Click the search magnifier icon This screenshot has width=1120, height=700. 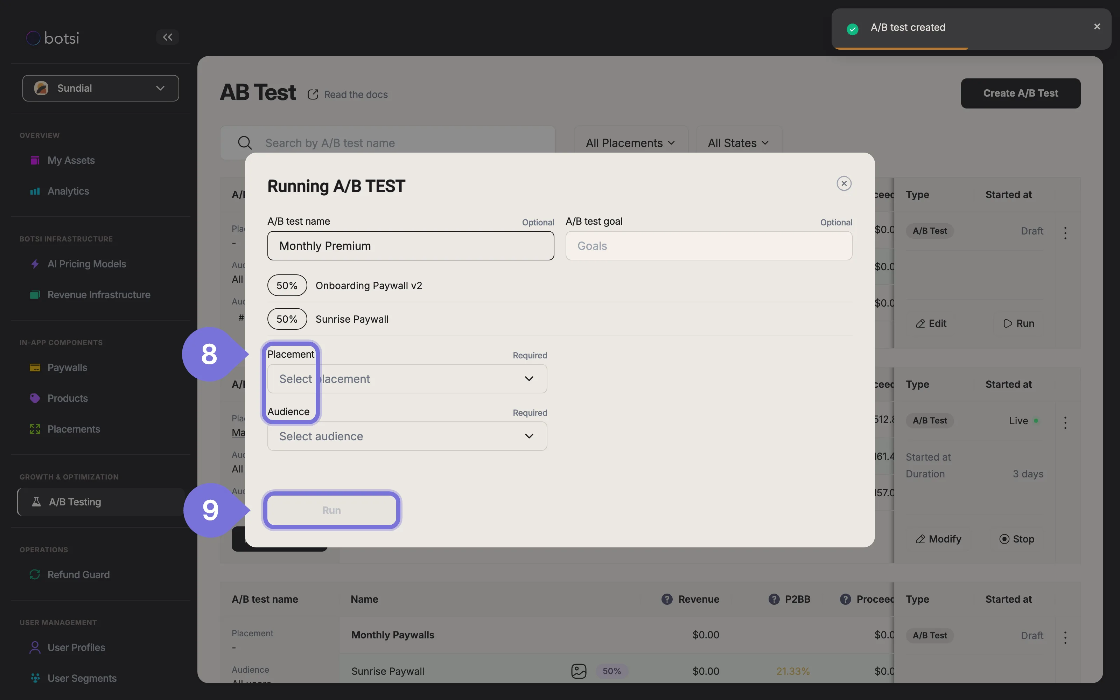click(x=244, y=143)
